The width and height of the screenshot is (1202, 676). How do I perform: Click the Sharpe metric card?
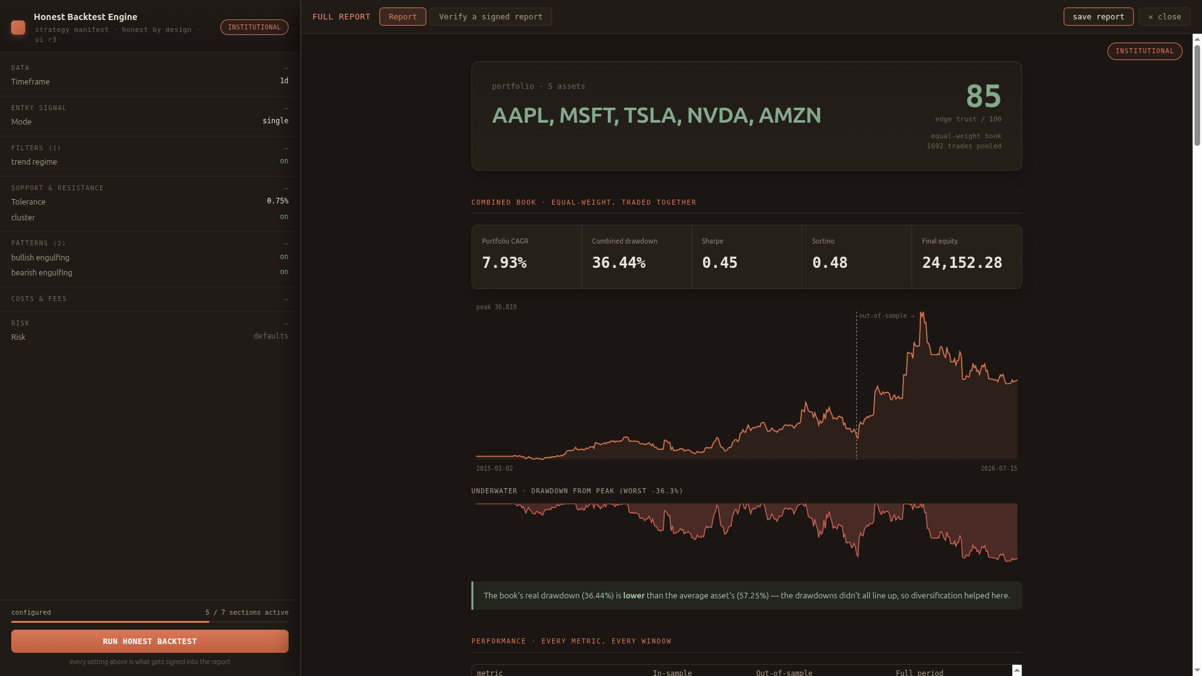(747, 257)
